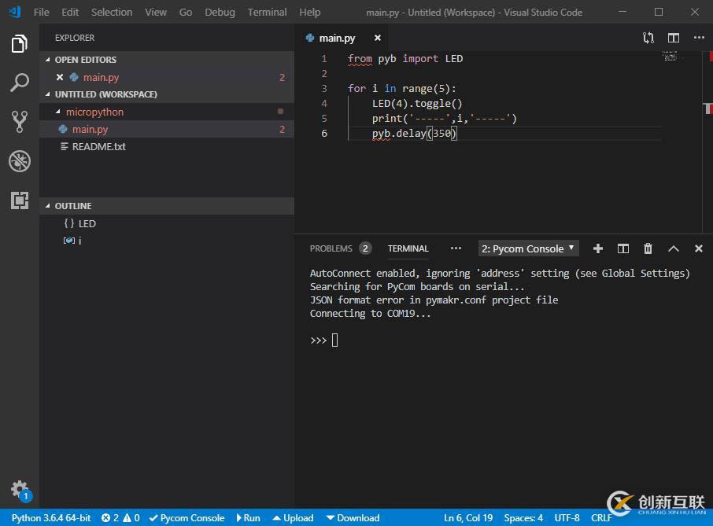
Task: Click code line 4 LED(4).toggle()
Action: [x=417, y=104]
